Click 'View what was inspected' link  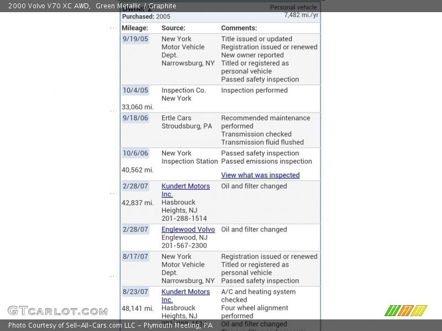(260, 175)
